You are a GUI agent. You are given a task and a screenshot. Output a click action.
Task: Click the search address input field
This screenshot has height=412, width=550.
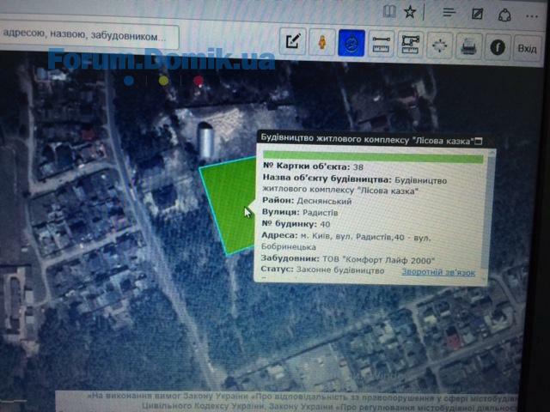[x=89, y=35]
